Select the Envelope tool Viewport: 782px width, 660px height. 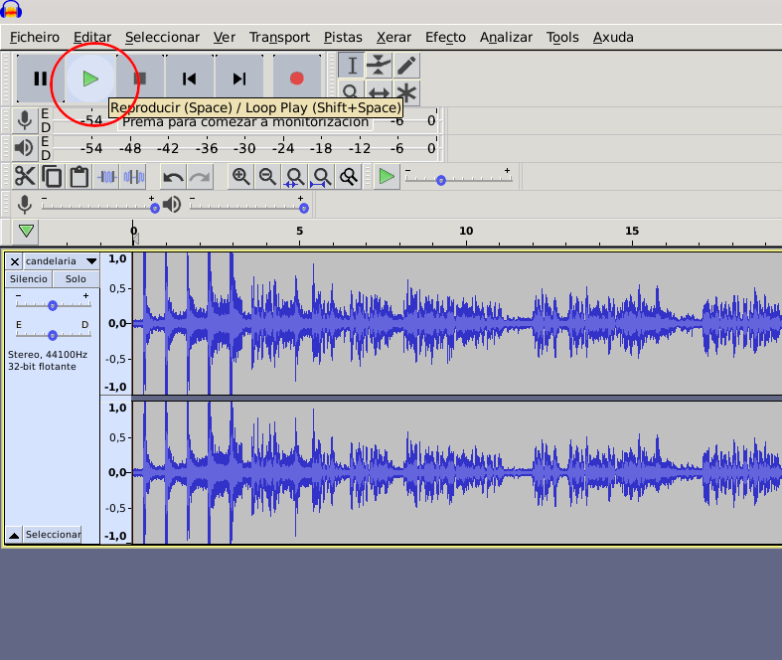coord(379,66)
